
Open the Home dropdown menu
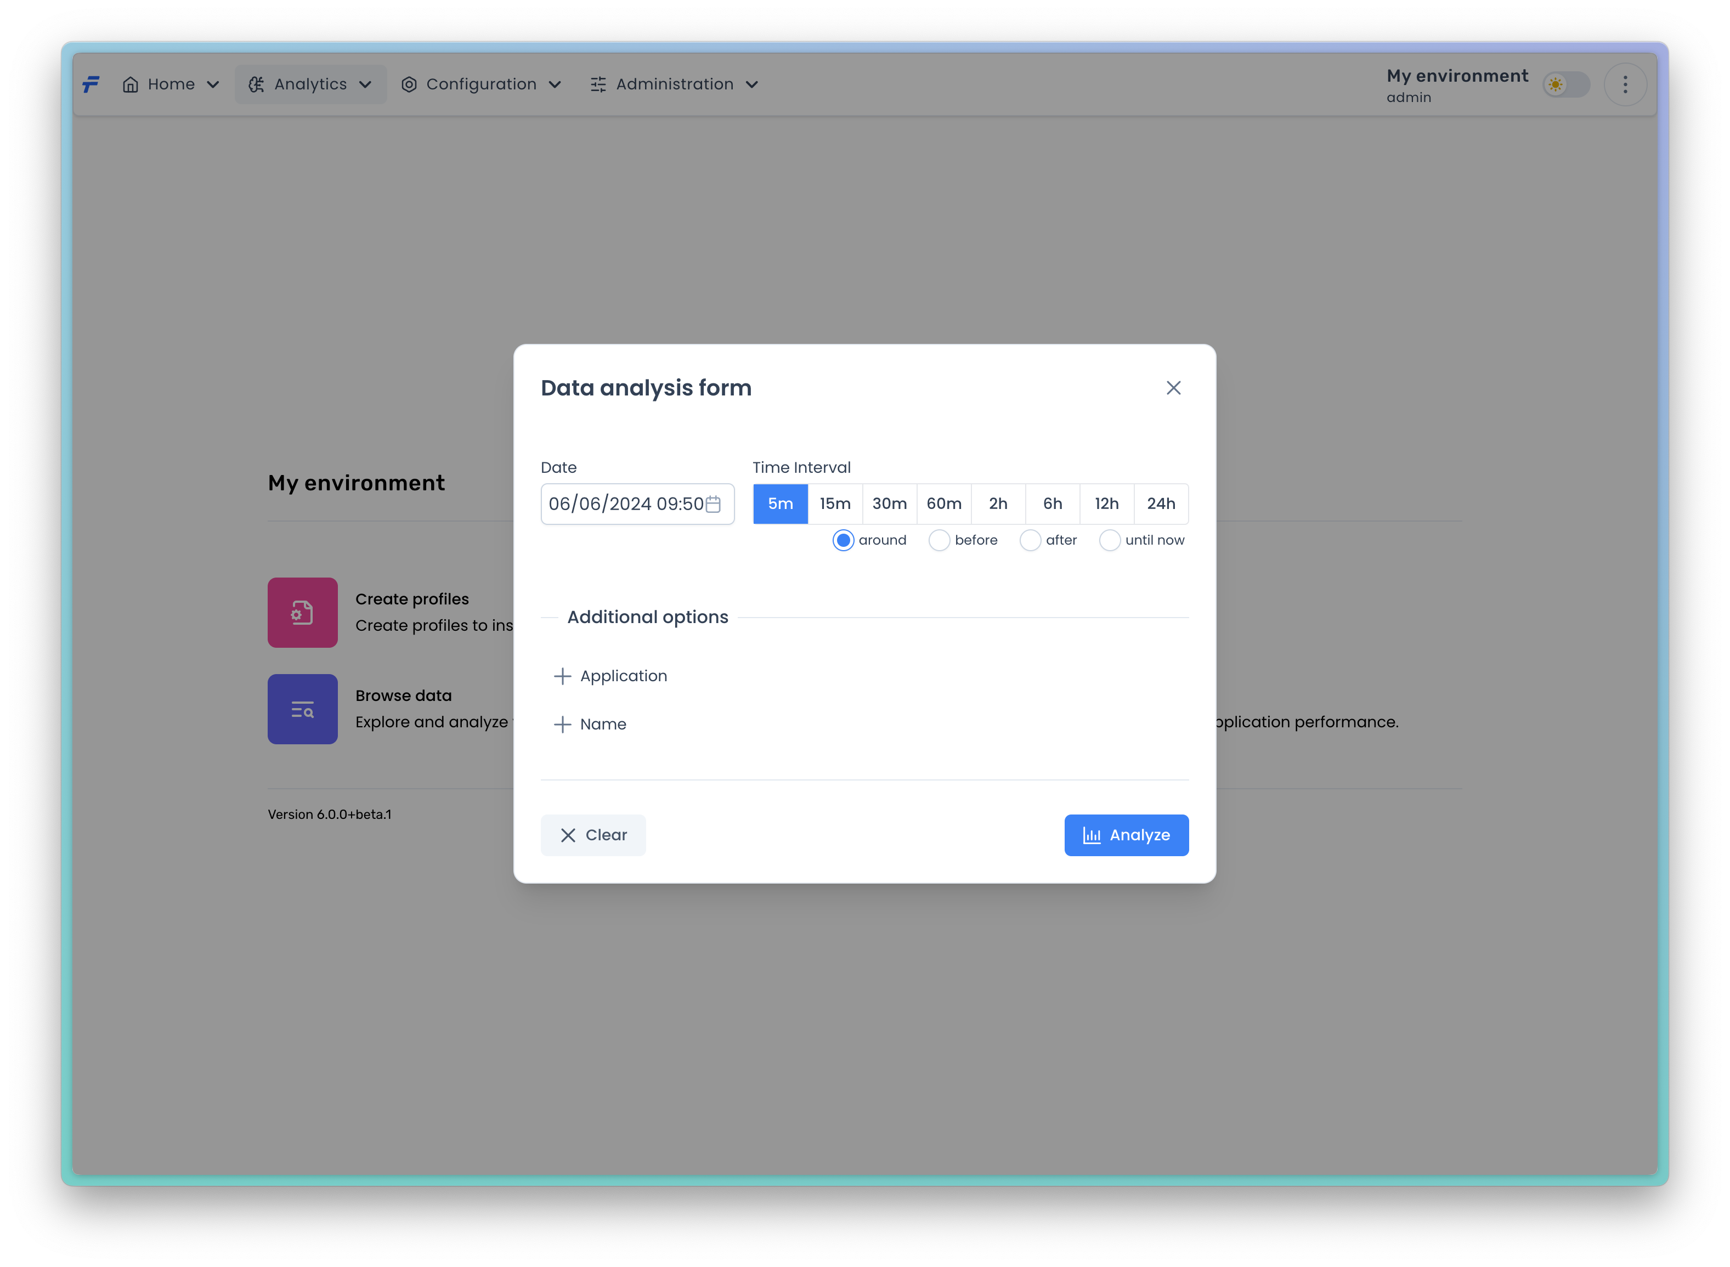171,84
